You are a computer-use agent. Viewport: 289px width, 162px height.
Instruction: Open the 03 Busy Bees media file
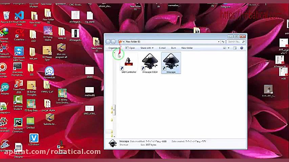31,106
